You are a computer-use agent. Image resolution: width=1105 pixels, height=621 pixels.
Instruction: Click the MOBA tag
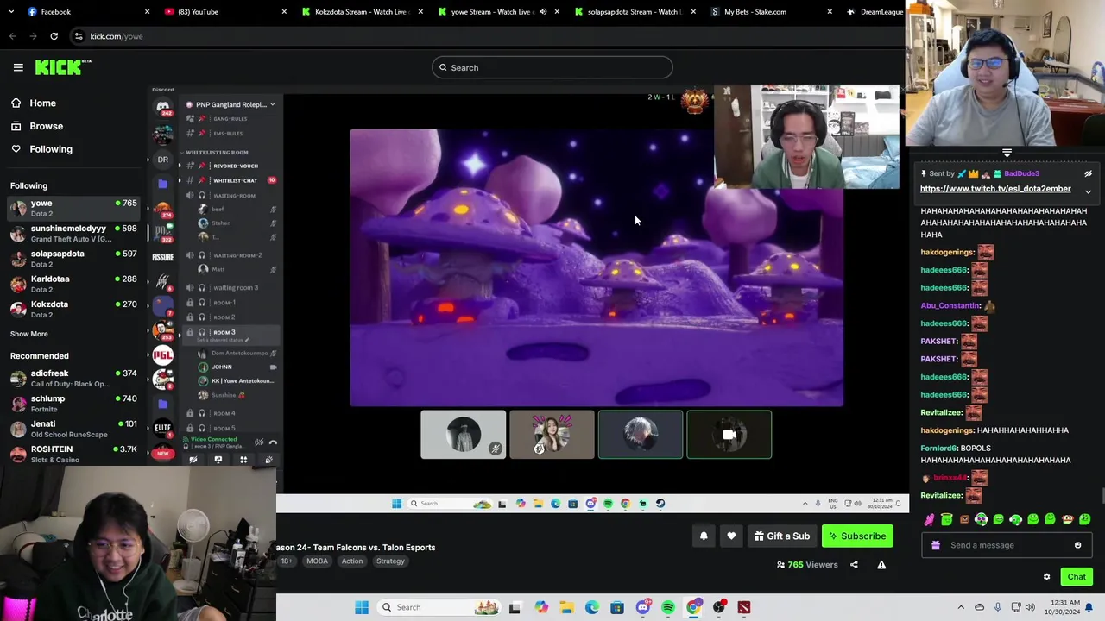317,561
